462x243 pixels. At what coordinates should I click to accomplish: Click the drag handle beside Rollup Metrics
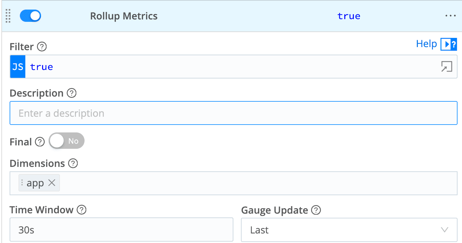[8, 16]
